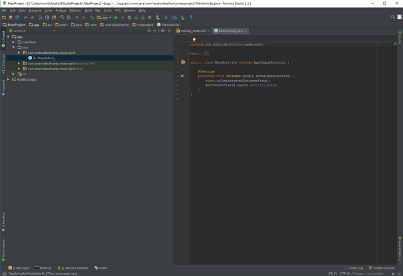Open the Refactor menu

tap(75, 10)
